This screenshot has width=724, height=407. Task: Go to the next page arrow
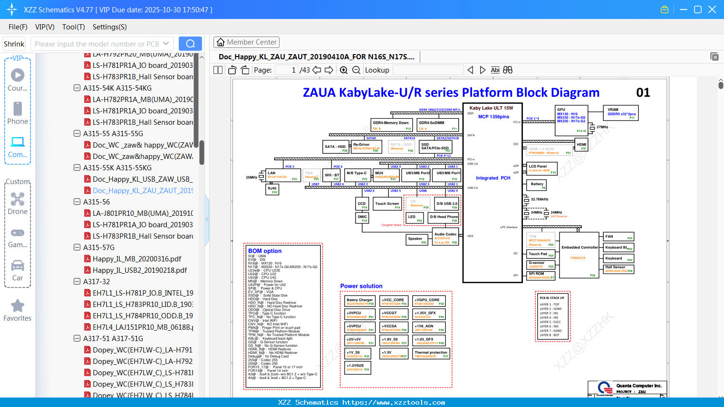pos(329,70)
